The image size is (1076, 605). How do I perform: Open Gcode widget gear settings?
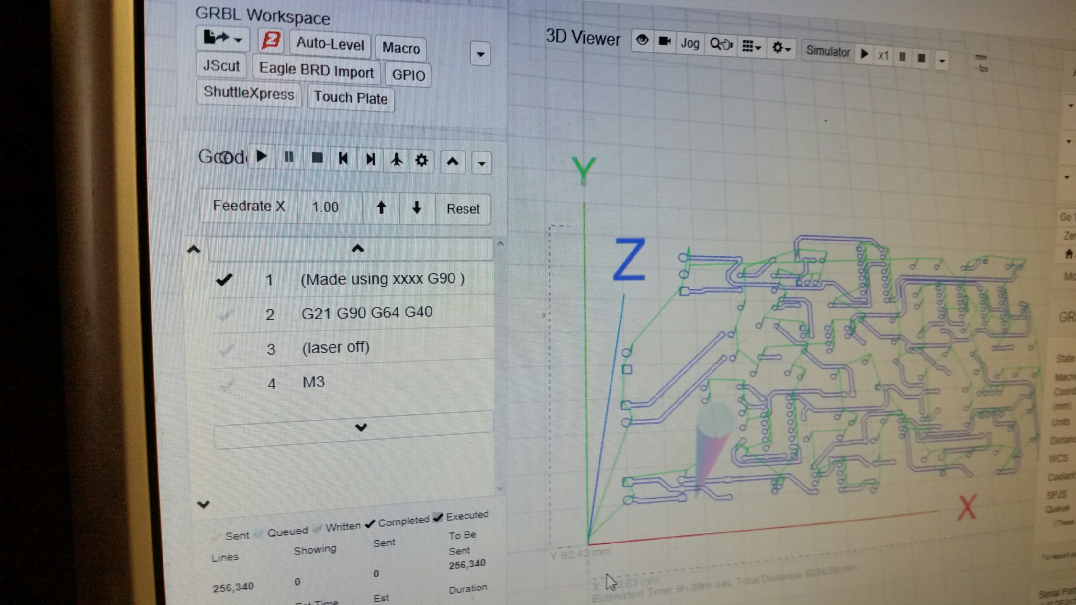pos(422,160)
